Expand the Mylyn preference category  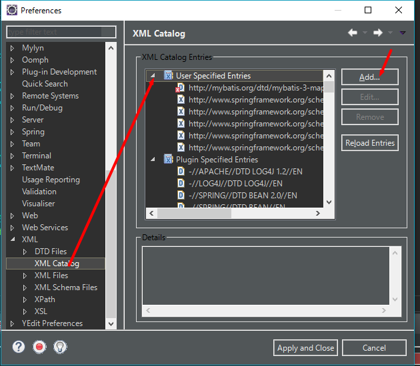(x=12, y=48)
